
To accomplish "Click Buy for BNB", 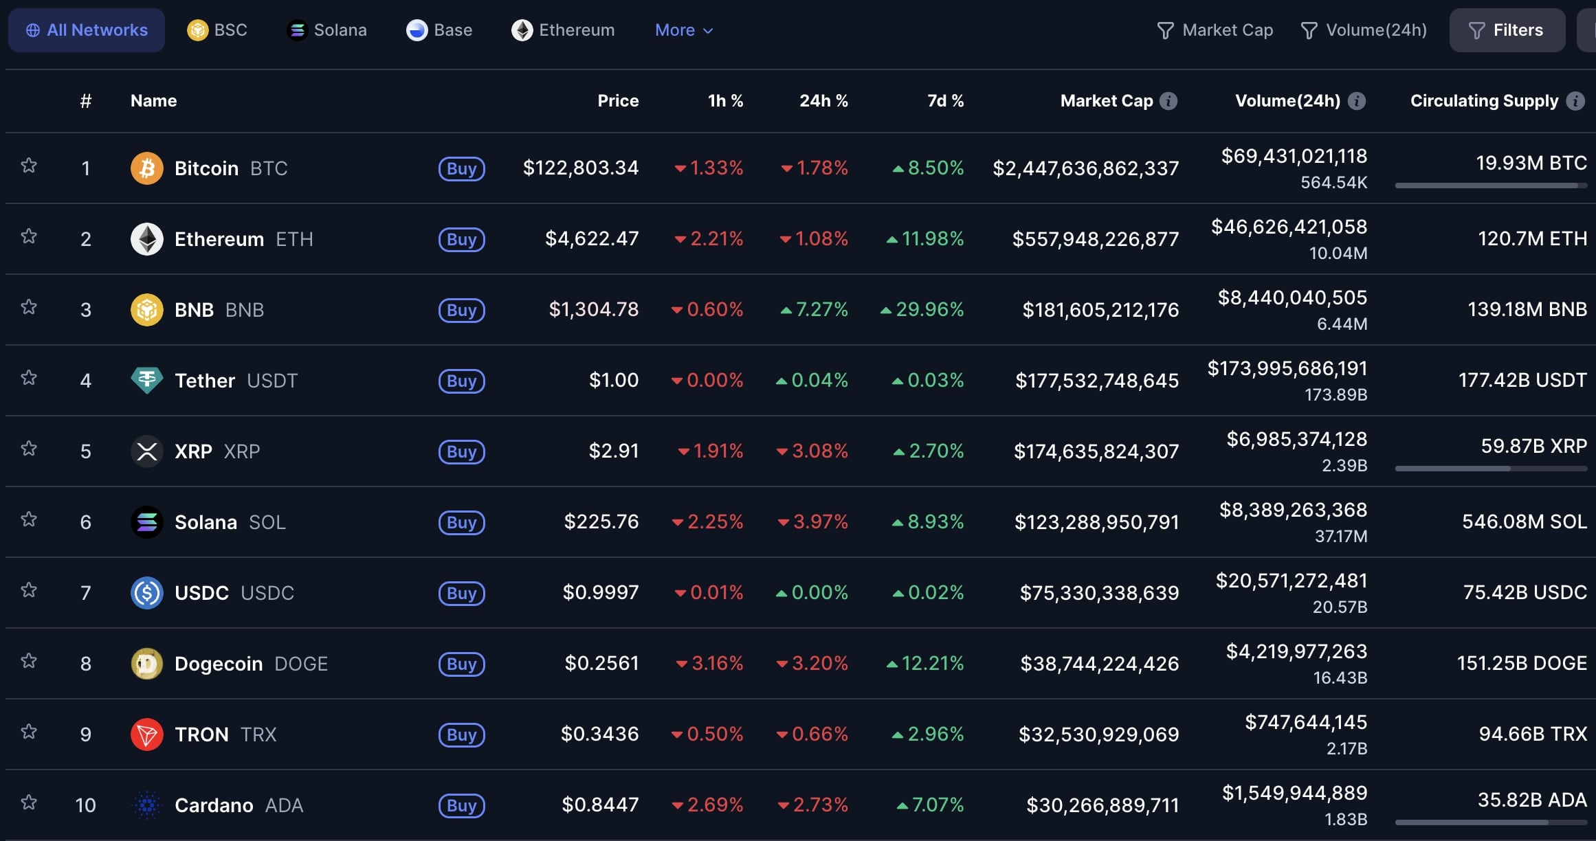I will point(462,311).
